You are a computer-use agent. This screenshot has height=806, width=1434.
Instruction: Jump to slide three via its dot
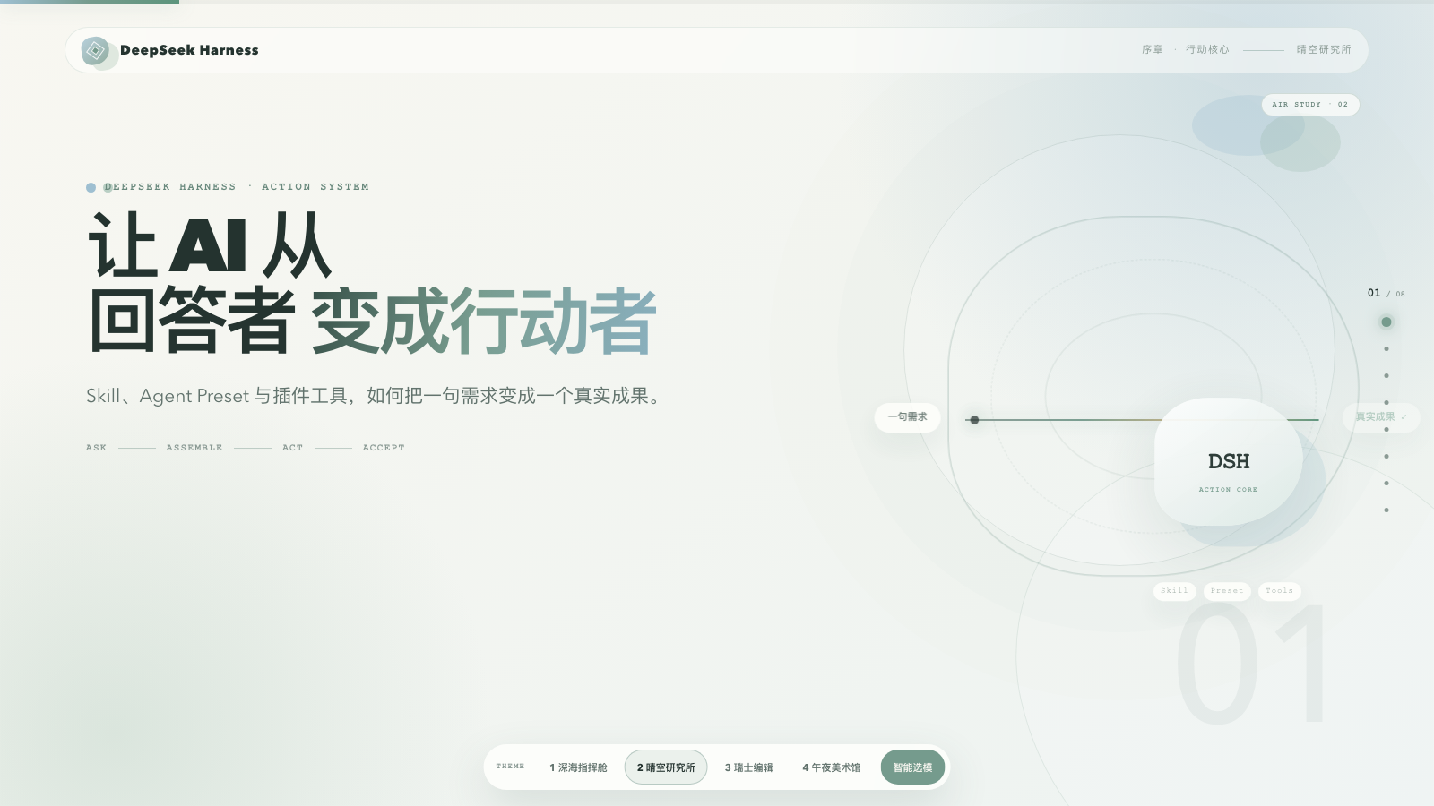tap(1386, 375)
